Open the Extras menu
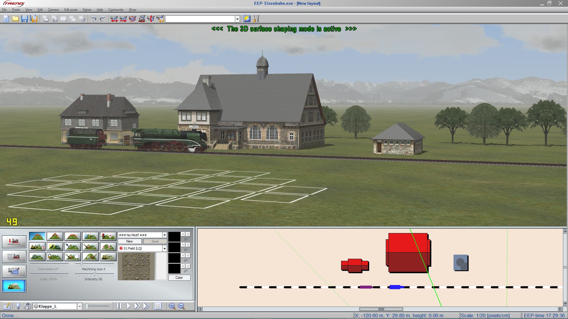The height and width of the screenshot is (319, 568). pyautogui.click(x=87, y=10)
